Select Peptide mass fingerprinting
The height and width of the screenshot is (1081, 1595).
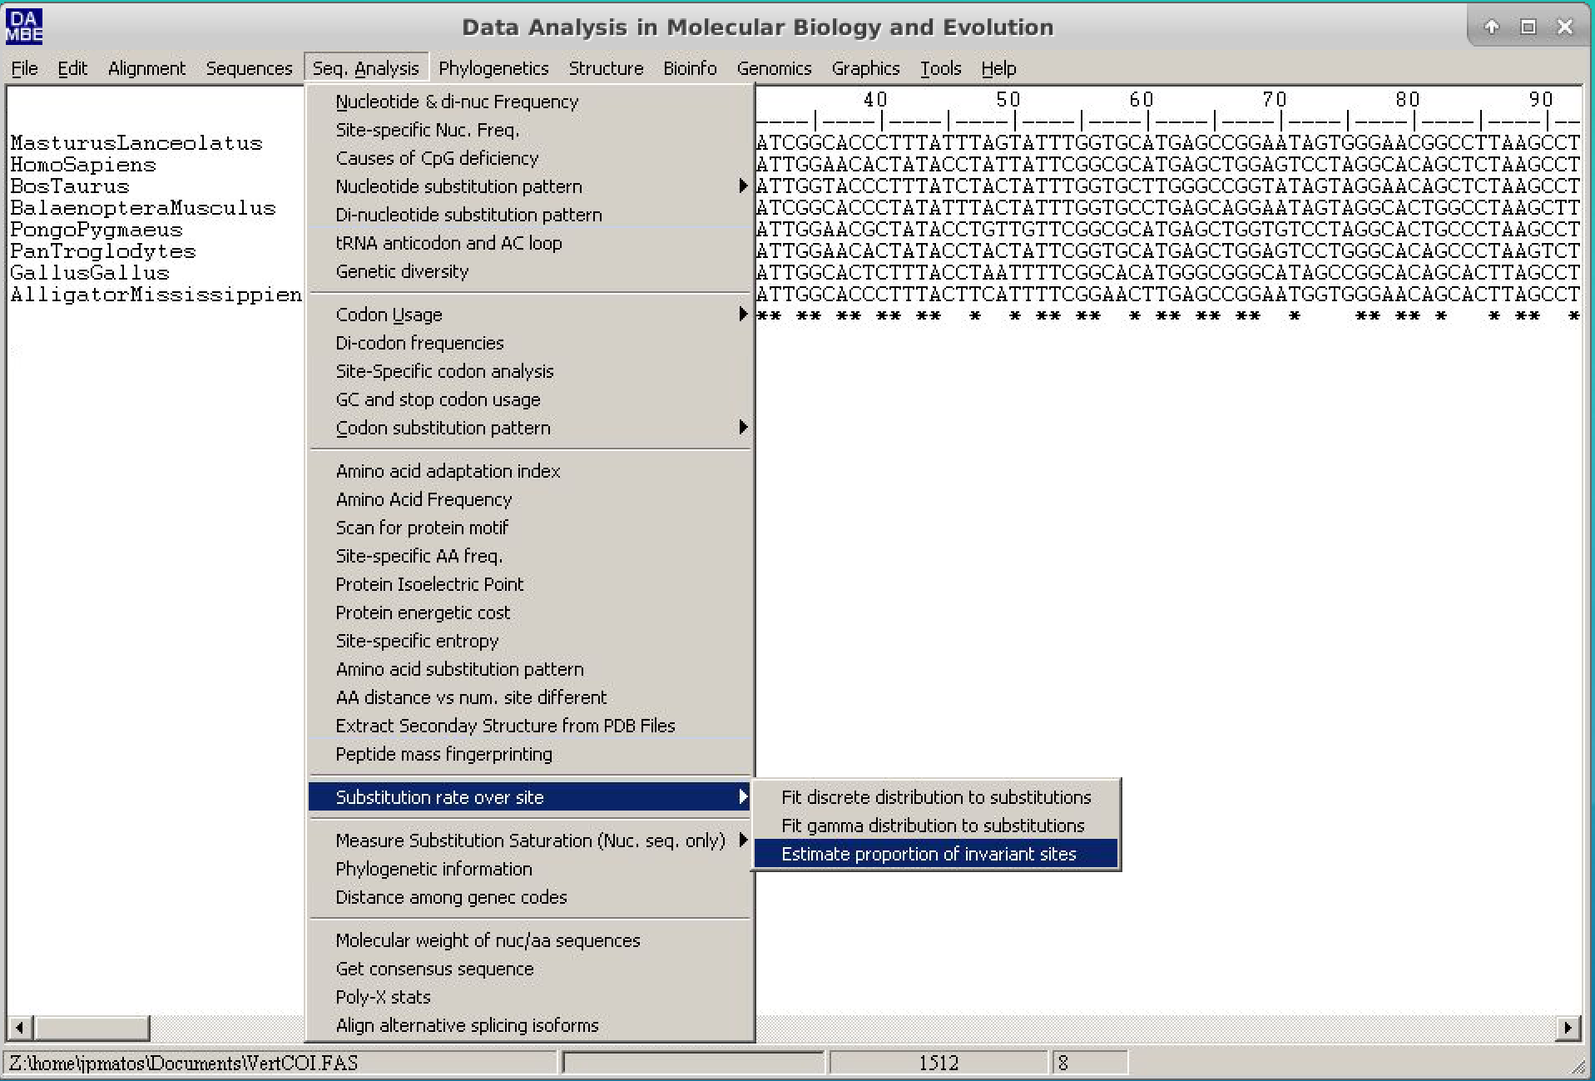tap(530, 754)
